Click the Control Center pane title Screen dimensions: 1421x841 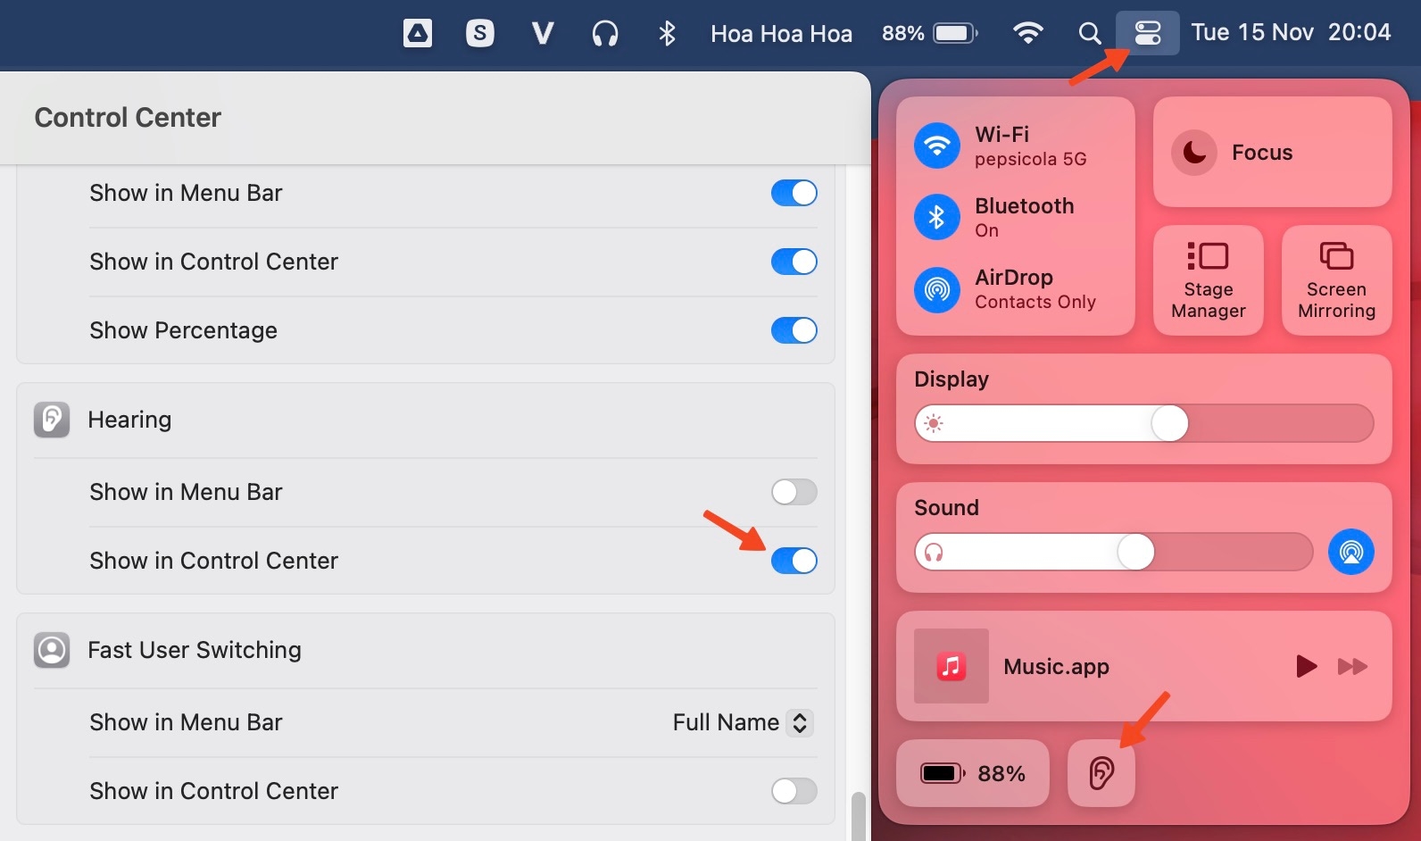[128, 117]
